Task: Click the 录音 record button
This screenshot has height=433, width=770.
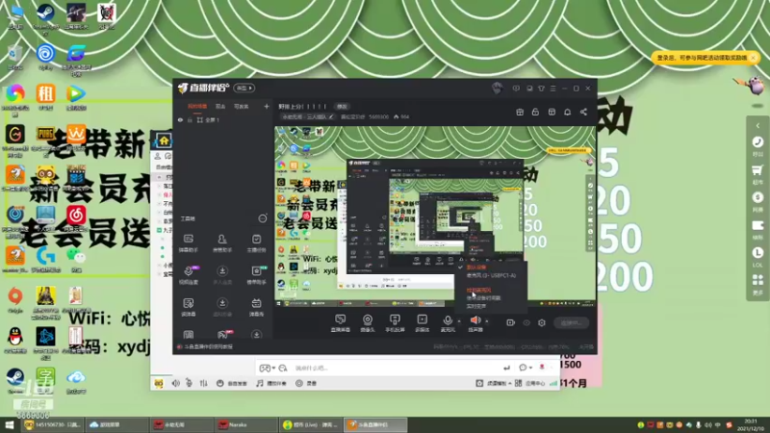Action: 306,383
